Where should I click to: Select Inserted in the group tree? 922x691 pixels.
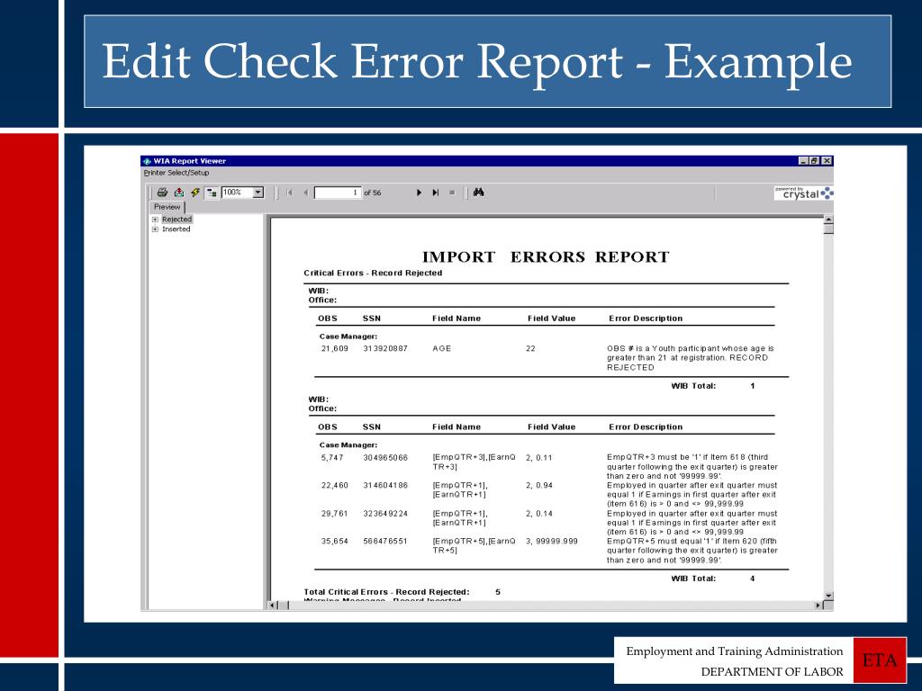(x=176, y=229)
